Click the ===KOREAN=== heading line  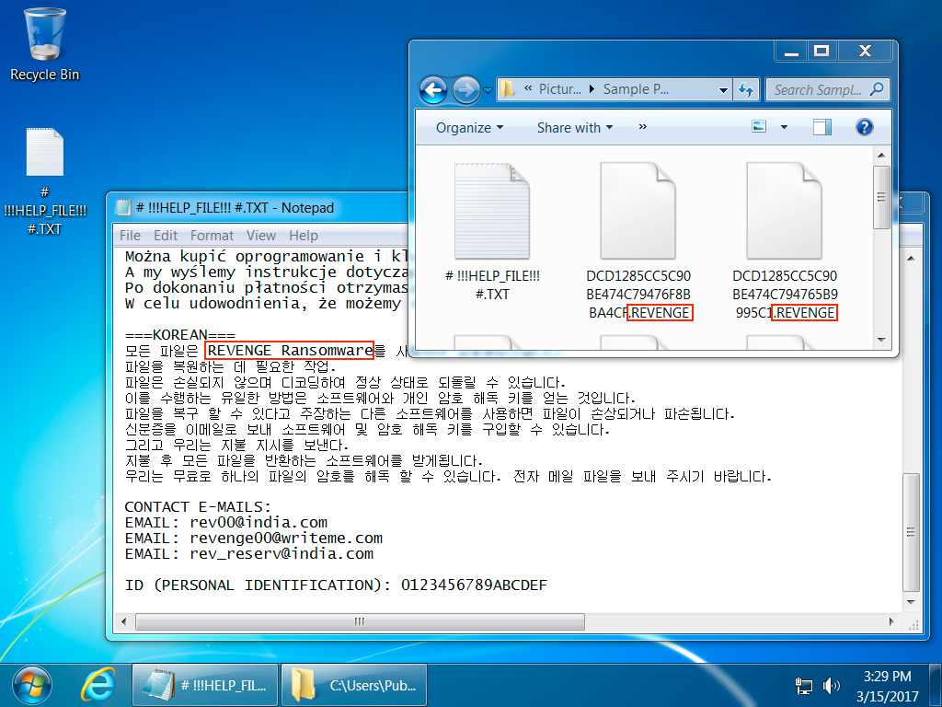(180, 335)
